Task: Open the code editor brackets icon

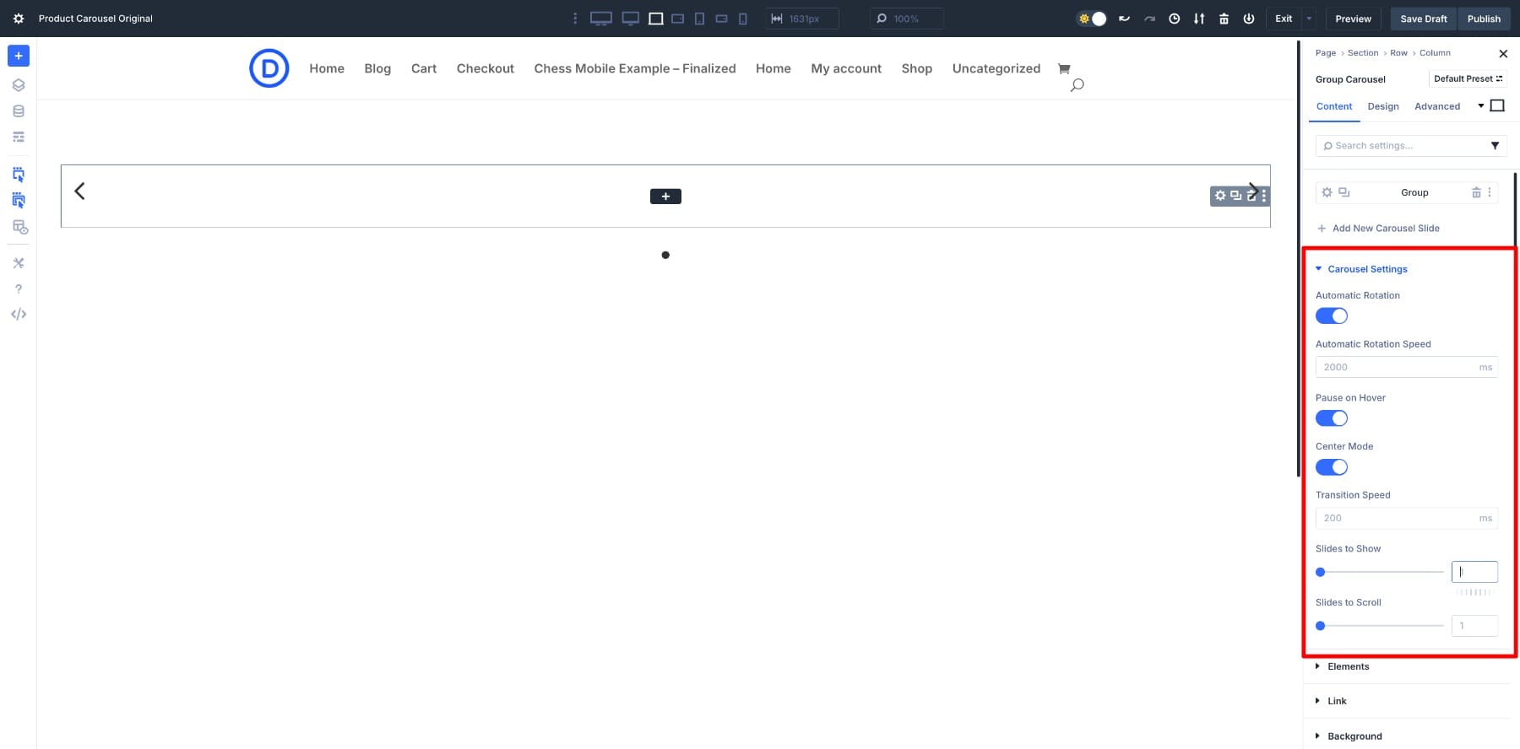Action: [19, 315]
